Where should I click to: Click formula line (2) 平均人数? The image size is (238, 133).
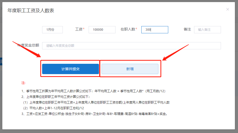[53, 108]
